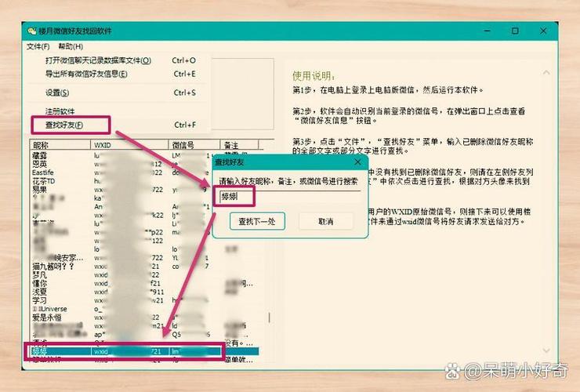Maximize the 楼月微信好友找回软件 window

pos(515,31)
